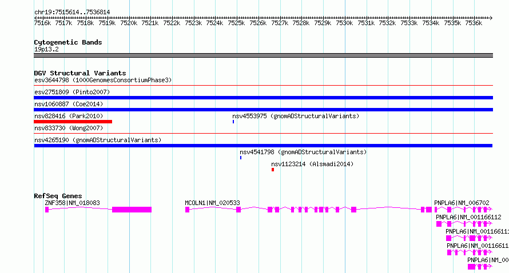Select the gray 19p13.2 cytogenetic band bar
This screenshot has width=509, height=273.
[263, 55]
